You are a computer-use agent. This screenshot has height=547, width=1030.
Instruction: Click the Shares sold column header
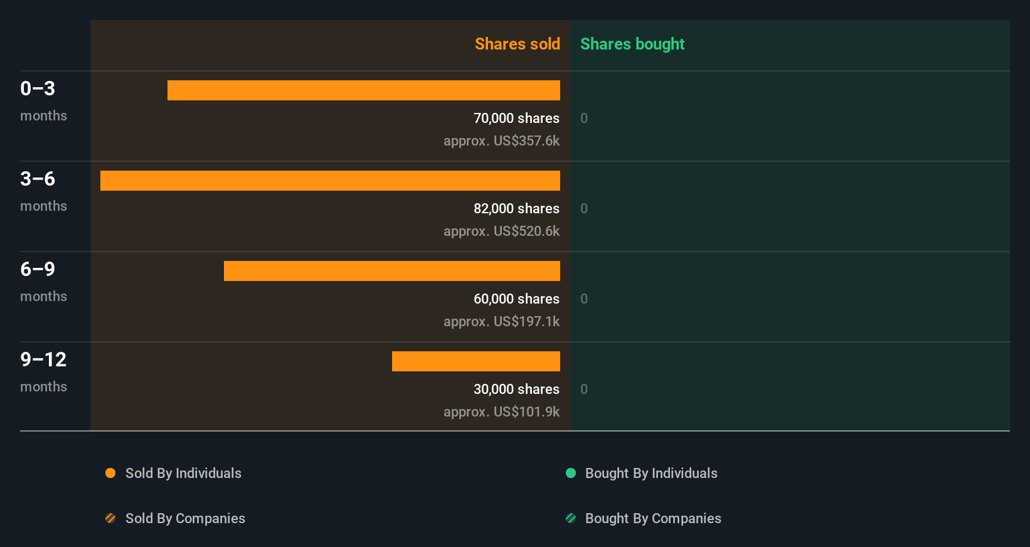[x=518, y=44]
